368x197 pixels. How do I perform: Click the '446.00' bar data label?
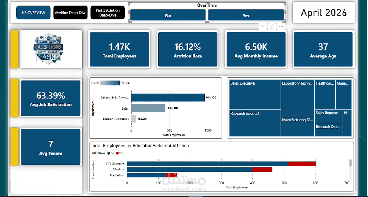pos(172,108)
